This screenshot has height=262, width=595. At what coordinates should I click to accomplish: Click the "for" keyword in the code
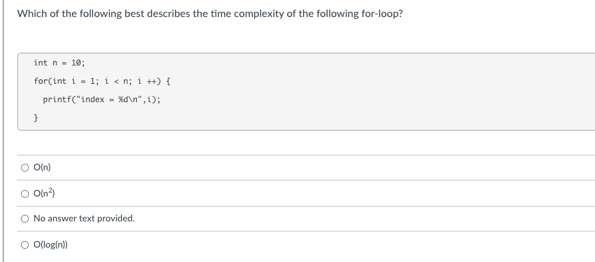tap(41, 81)
